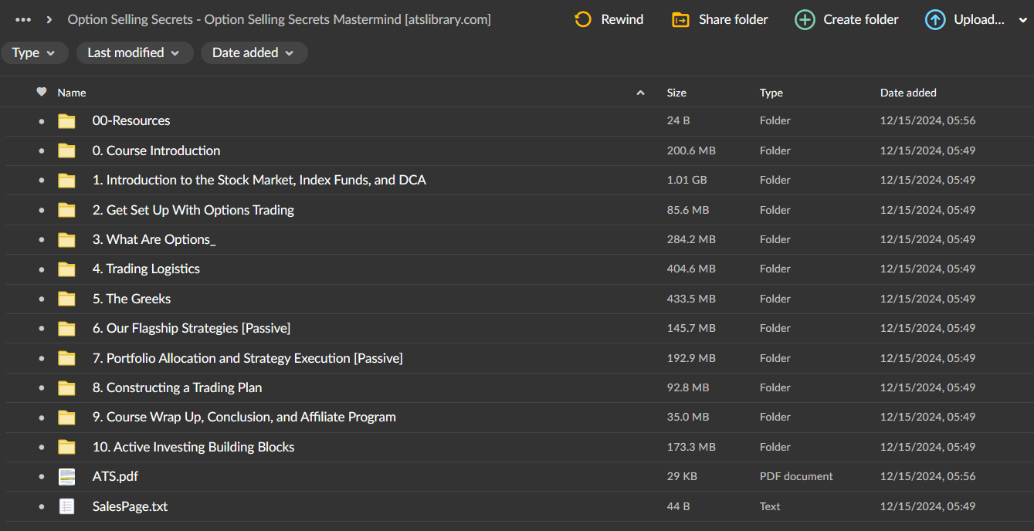Click the SalesPage.txt file name

click(x=130, y=506)
